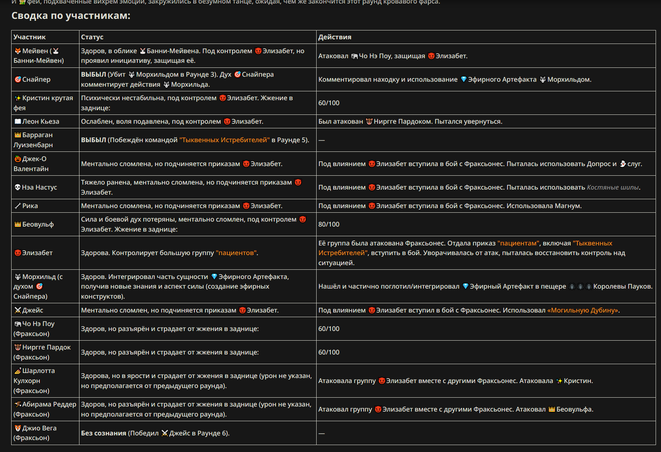
Task: Click the skull emoji beside Нэа Настус
Action: [18, 187]
